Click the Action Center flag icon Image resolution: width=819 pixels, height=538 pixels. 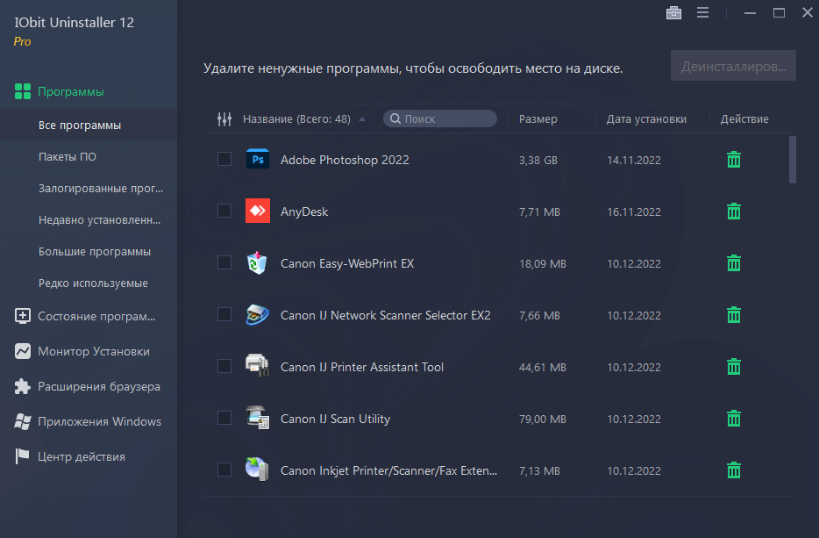point(22,456)
